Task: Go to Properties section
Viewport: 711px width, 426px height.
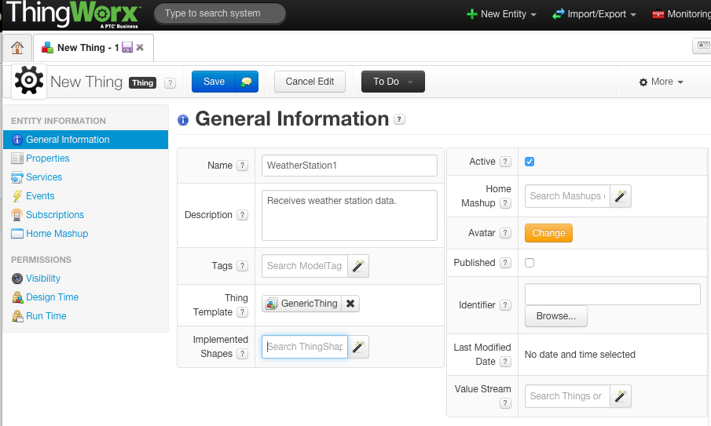Action: point(48,158)
